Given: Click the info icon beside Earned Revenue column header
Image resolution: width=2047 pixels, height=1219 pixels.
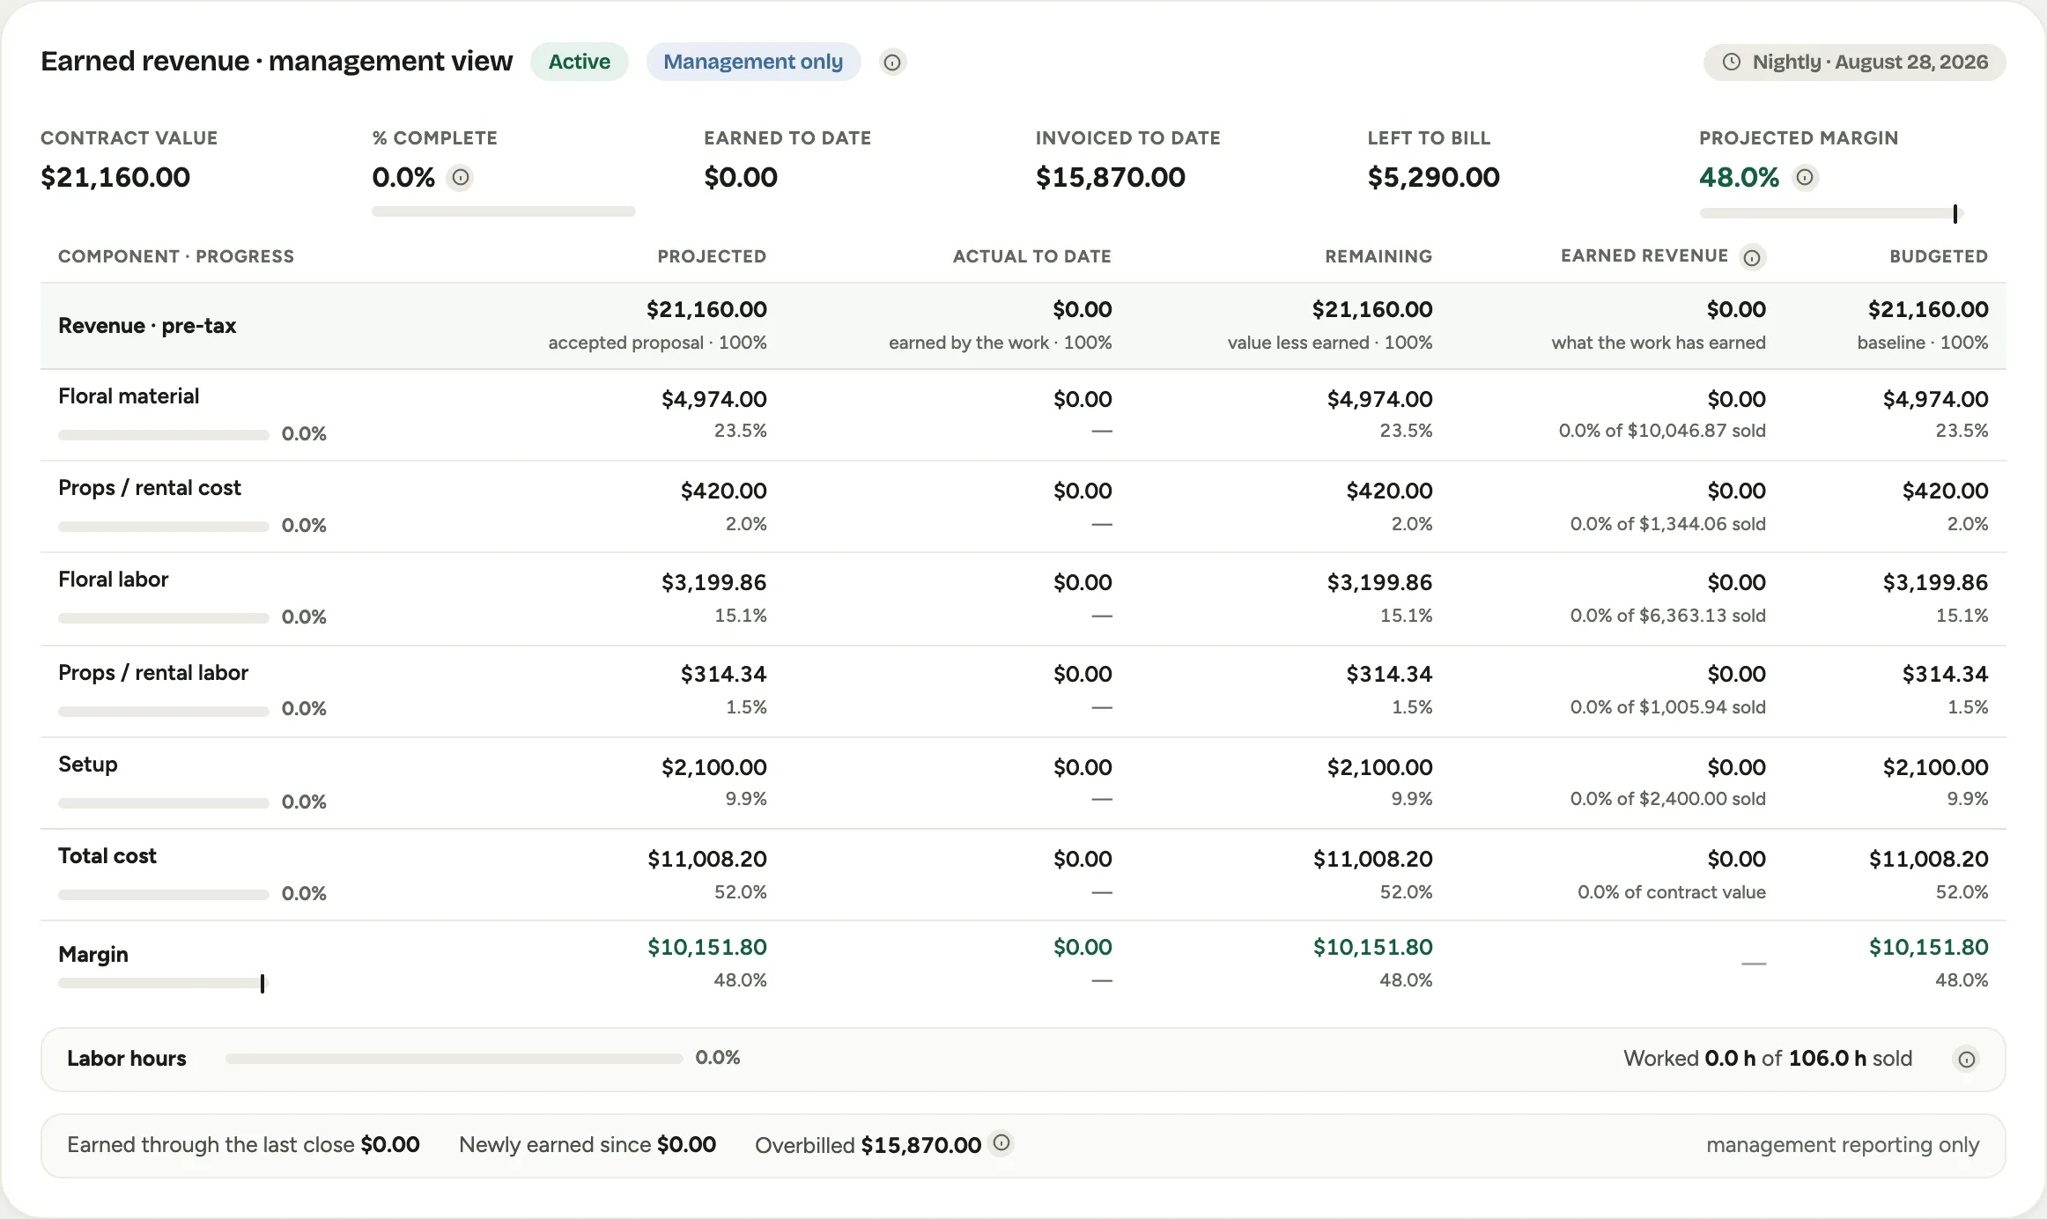Looking at the screenshot, I should point(1753,257).
